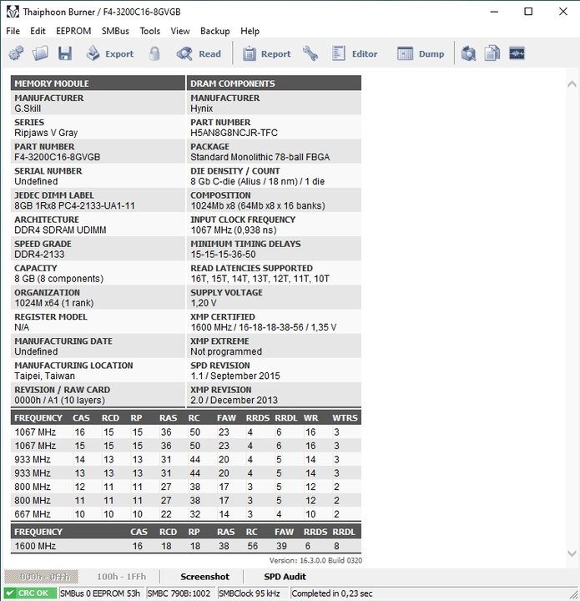
Task: Click the wrench tools icon
Action: pyautogui.click(x=310, y=53)
